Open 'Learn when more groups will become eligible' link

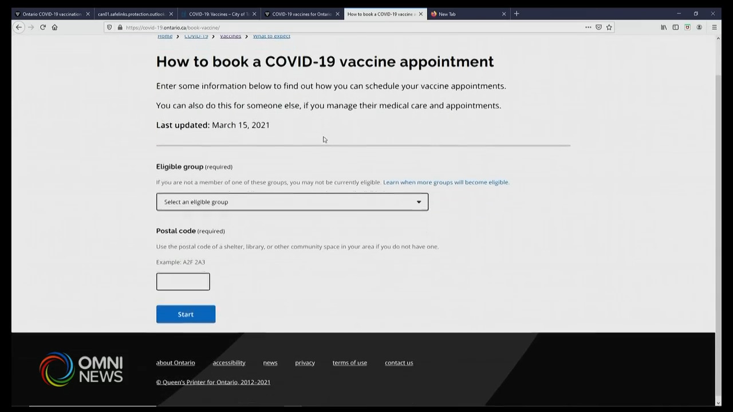[446, 183]
